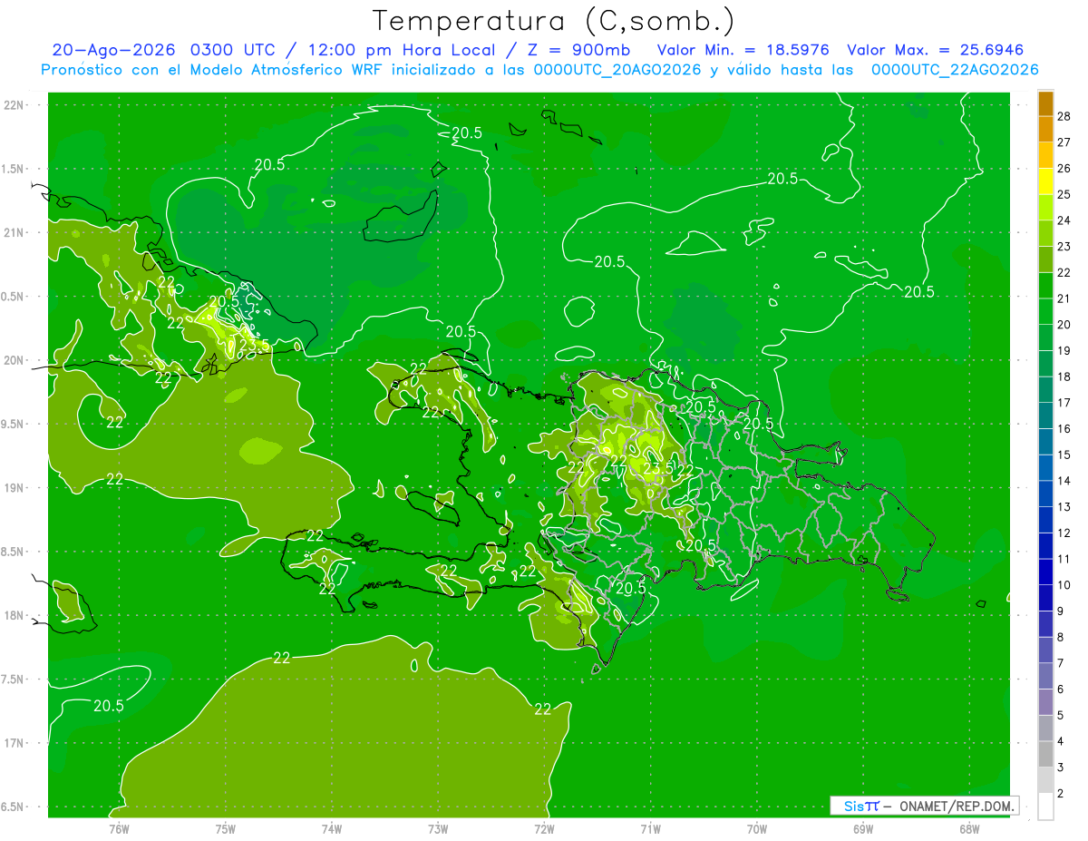Click the "69W" longitude axis label
Image resolution: width=1088 pixels, height=841 pixels.
pyautogui.click(x=863, y=827)
